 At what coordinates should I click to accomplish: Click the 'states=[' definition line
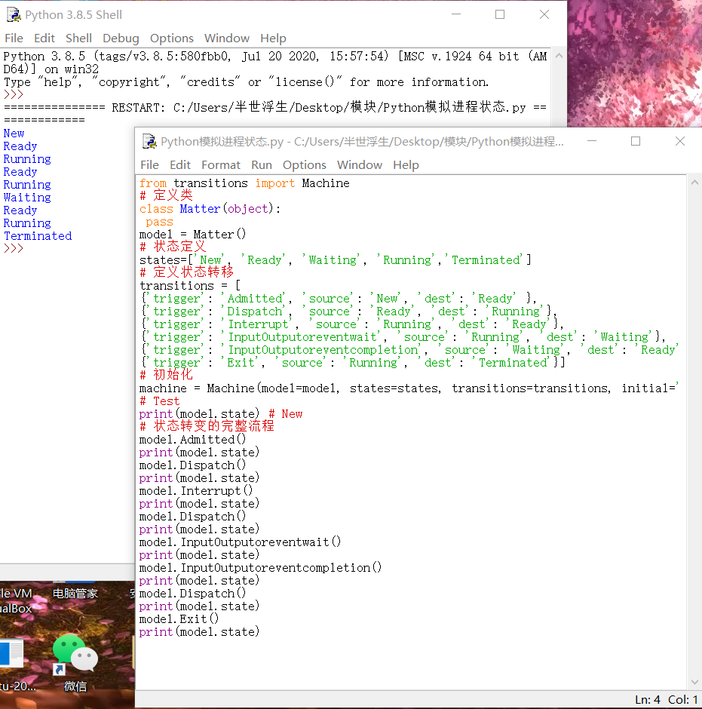tap(336, 260)
